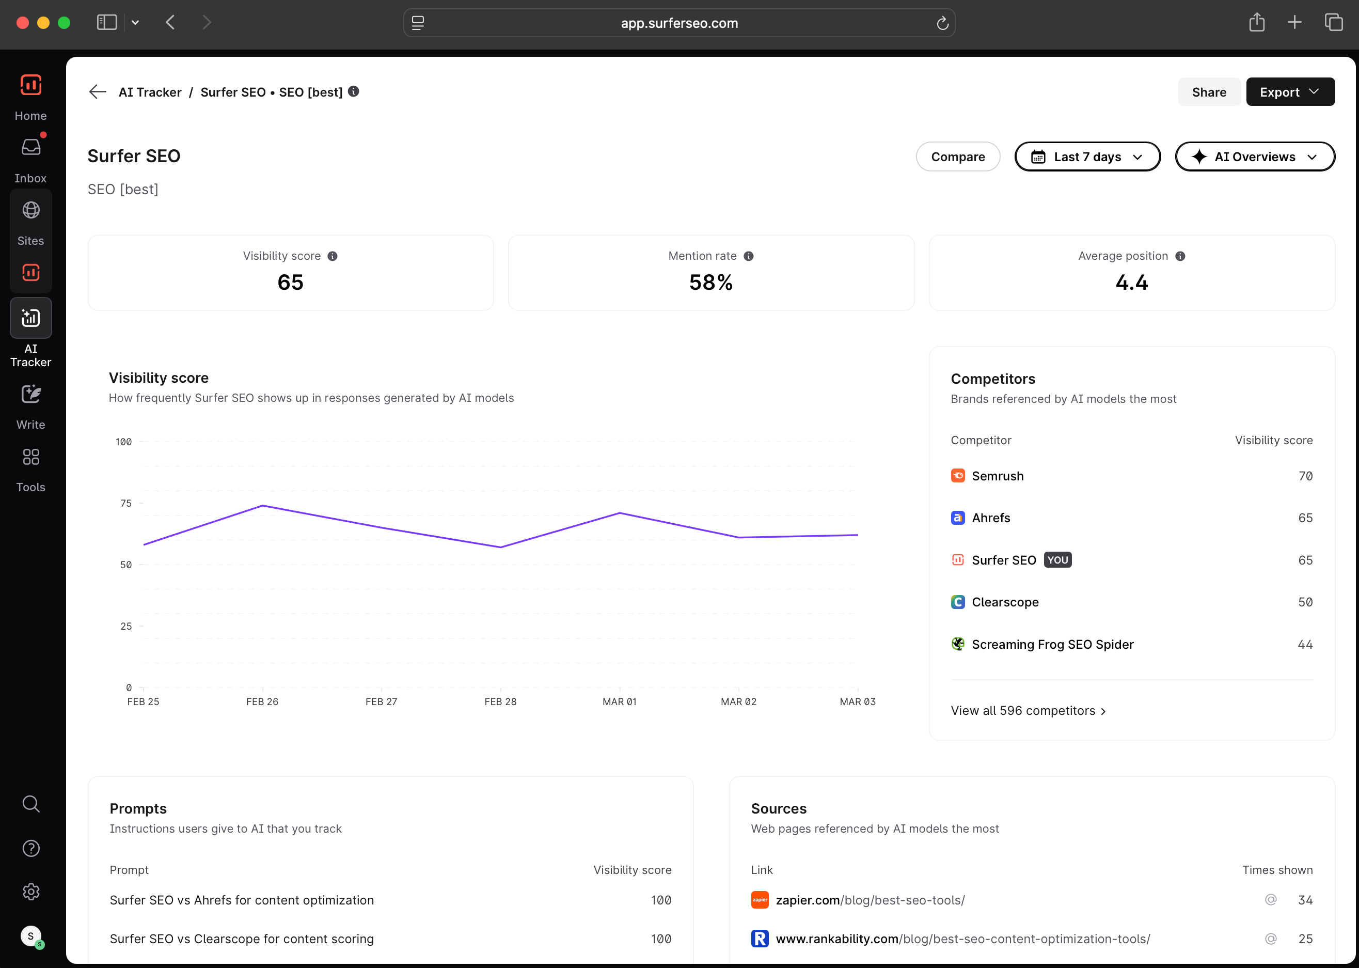This screenshot has width=1359, height=968.
Task: Click the info icon next to Mention rate
Action: (748, 256)
